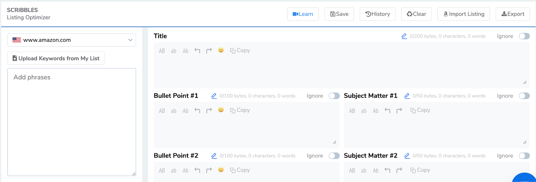Image resolution: width=536 pixels, height=182 pixels.
Task: Click into the Add phrases text area
Action: [72, 122]
